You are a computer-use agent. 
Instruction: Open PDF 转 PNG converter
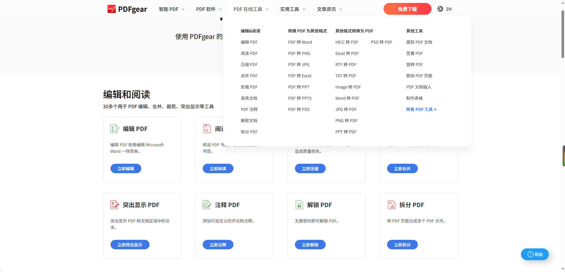(299, 53)
